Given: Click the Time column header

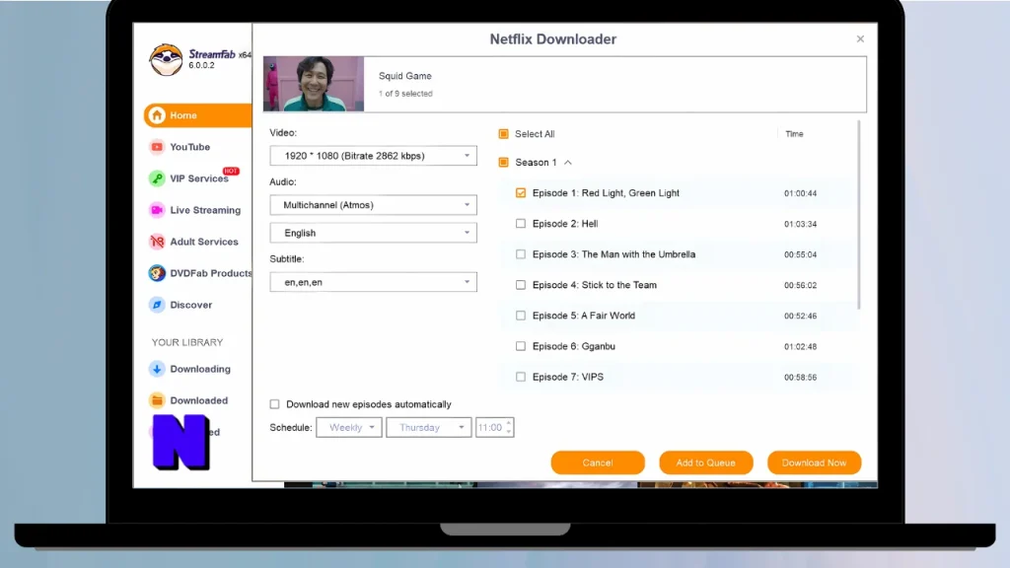Looking at the screenshot, I should coord(794,134).
